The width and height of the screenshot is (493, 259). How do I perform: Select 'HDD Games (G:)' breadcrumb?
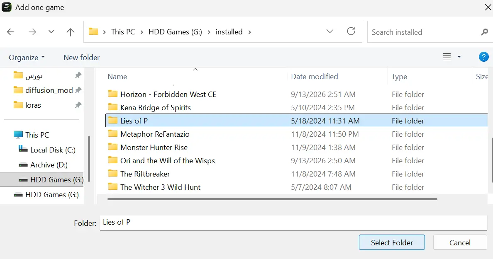[x=176, y=32]
